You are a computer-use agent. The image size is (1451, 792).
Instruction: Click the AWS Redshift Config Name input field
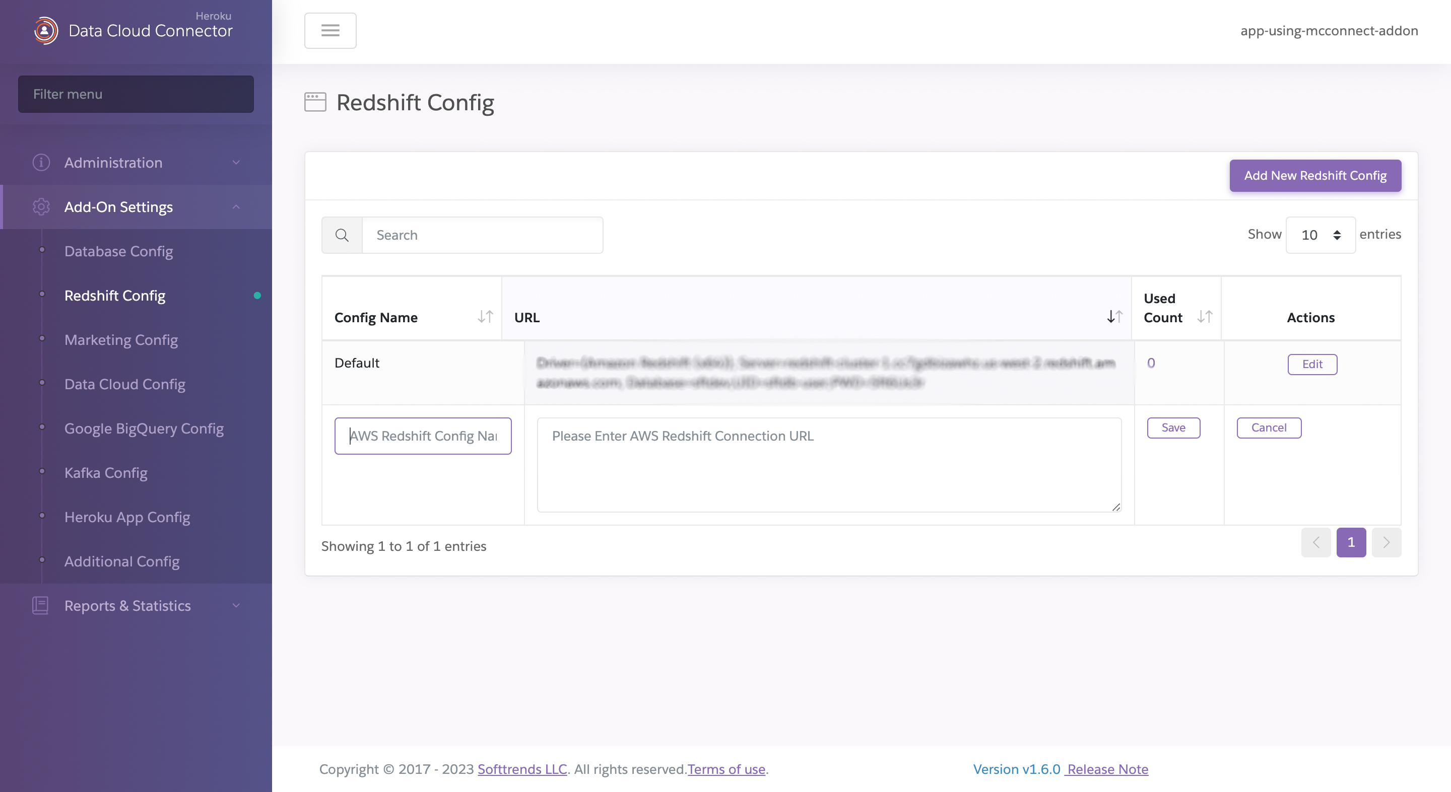click(424, 436)
